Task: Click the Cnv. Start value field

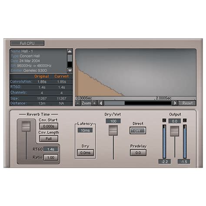Action: point(49,126)
